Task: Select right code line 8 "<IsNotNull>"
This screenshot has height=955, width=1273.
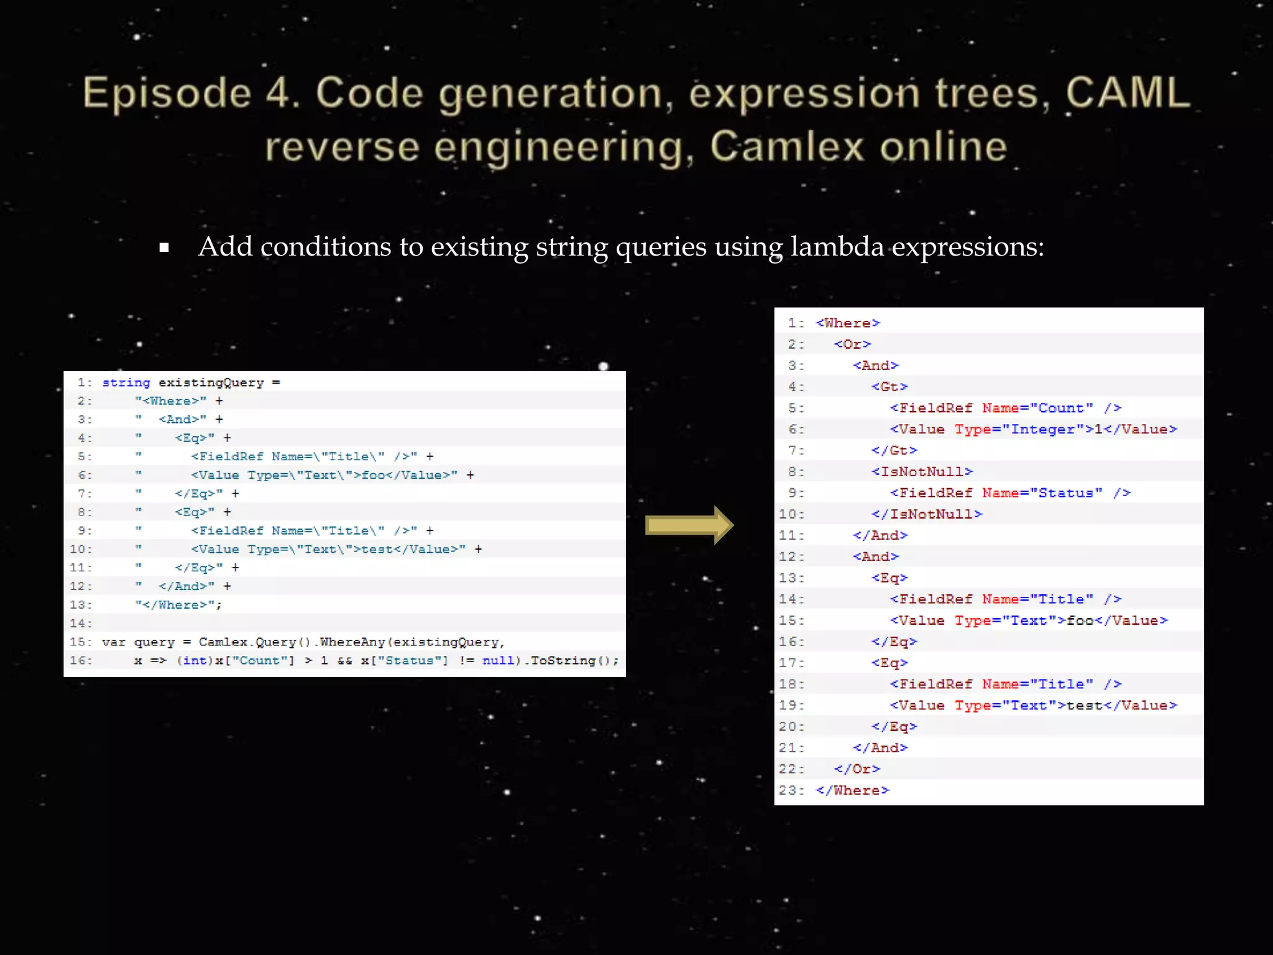Action: [922, 472]
